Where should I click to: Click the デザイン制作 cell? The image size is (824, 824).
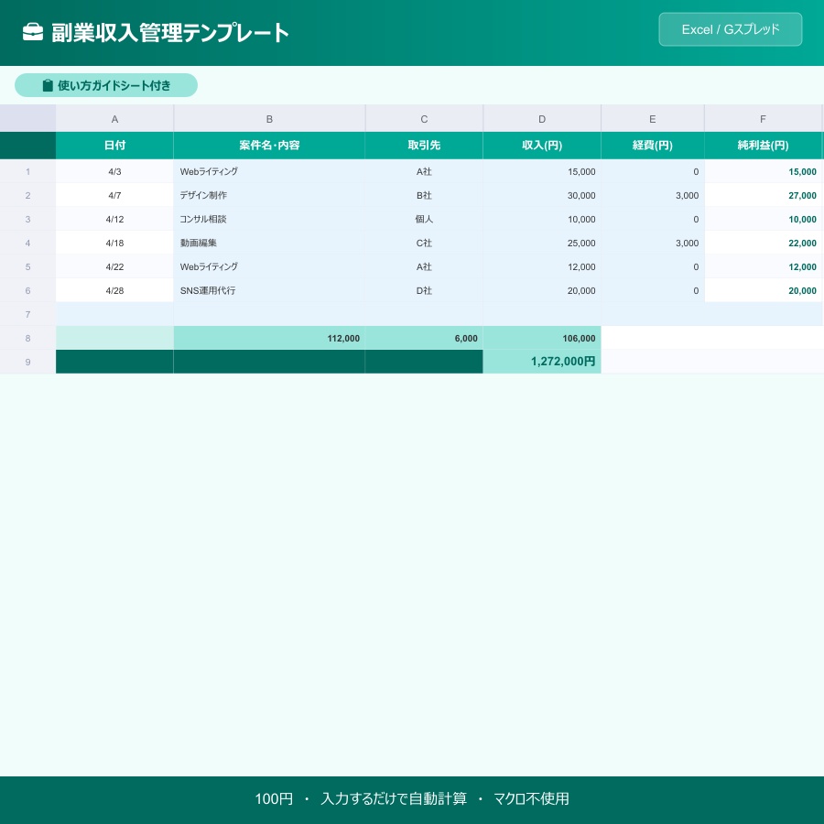269,195
